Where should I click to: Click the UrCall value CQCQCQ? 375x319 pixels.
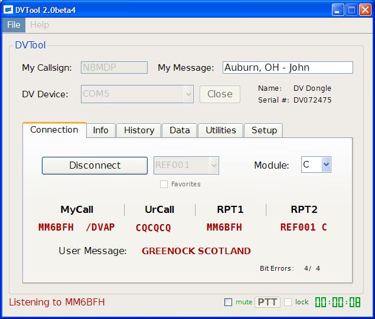pos(154,228)
